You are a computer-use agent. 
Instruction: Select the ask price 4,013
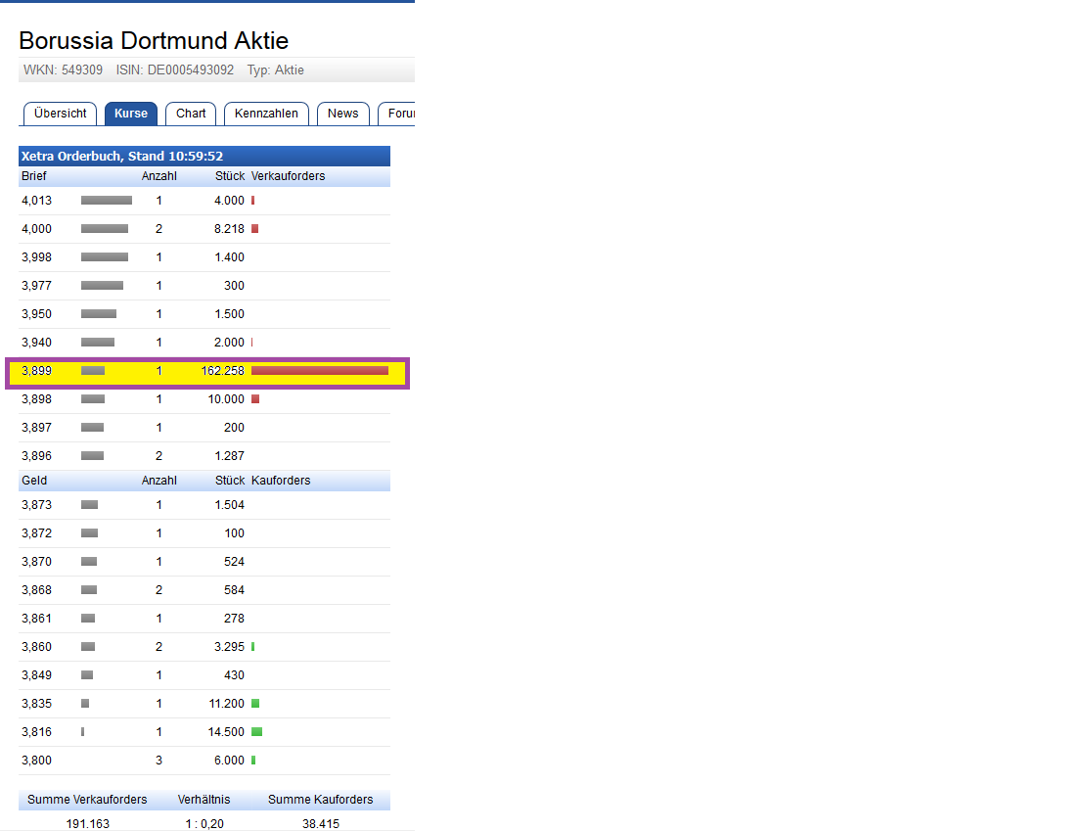pyautogui.click(x=37, y=201)
